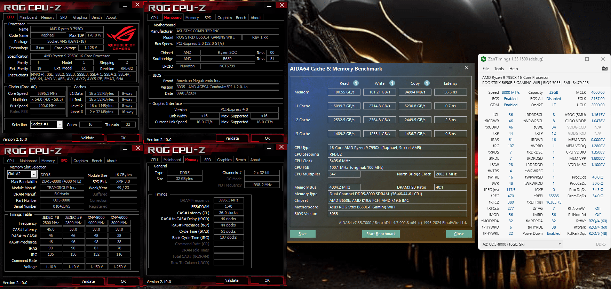This screenshot has width=611, height=289.
Task: Maximize the ZenTimings window
Action: 587,59
